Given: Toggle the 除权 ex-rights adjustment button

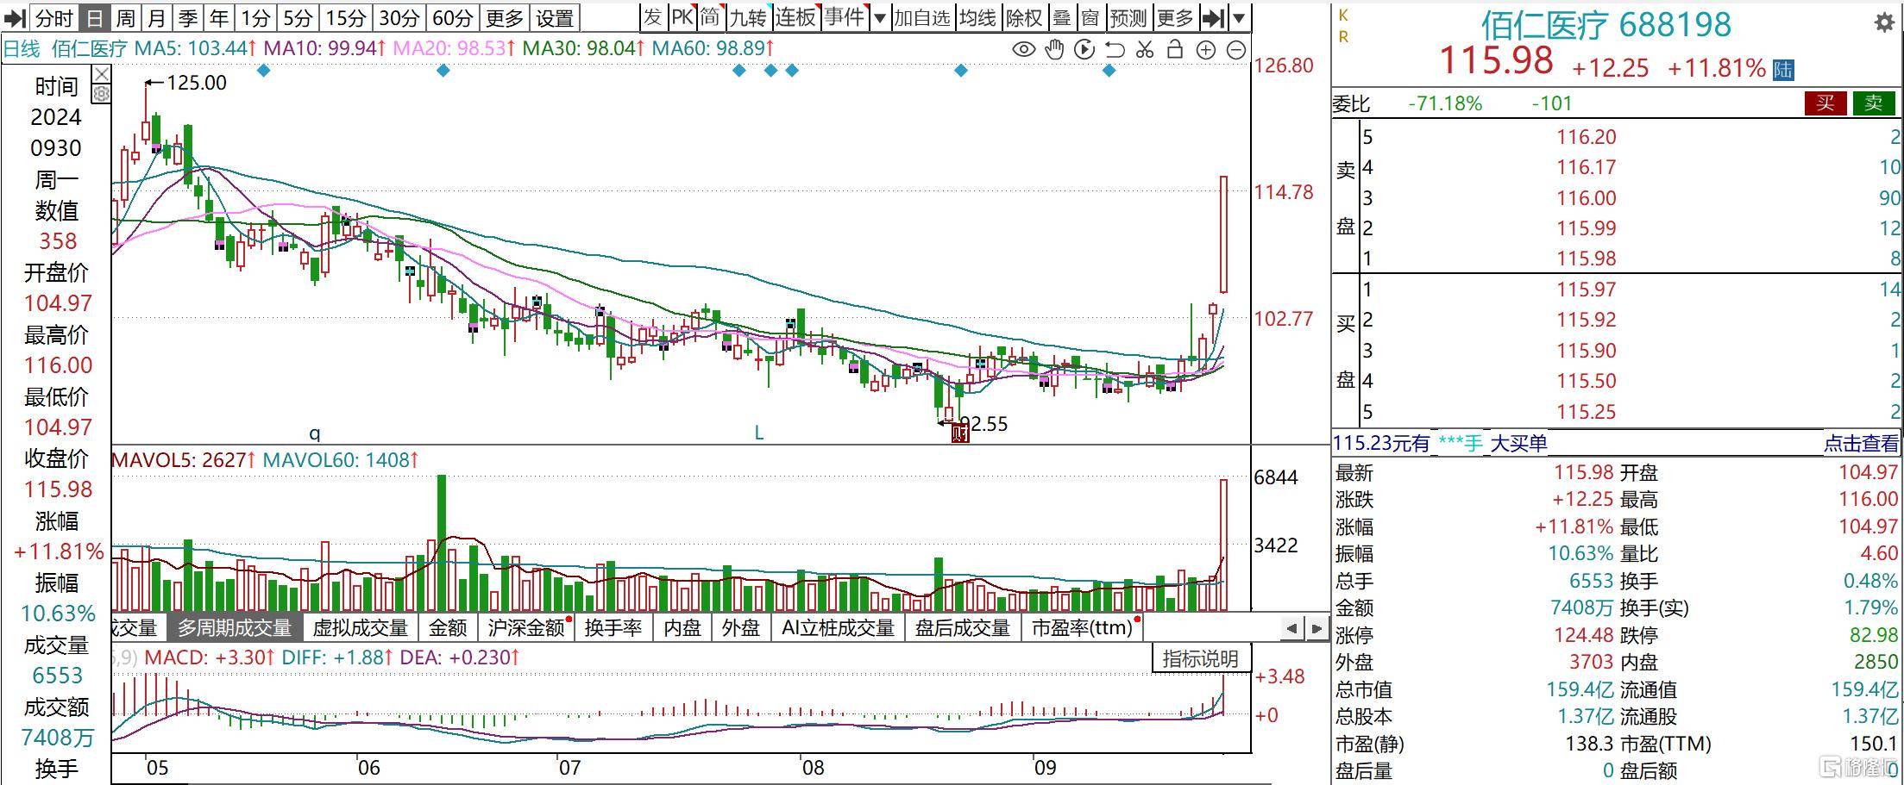Looking at the screenshot, I should [x=1024, y=17].
